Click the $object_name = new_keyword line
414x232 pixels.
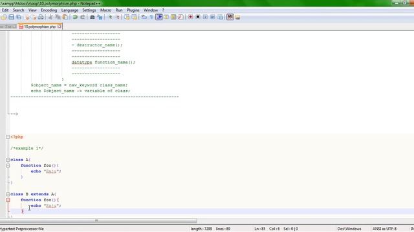79,85
